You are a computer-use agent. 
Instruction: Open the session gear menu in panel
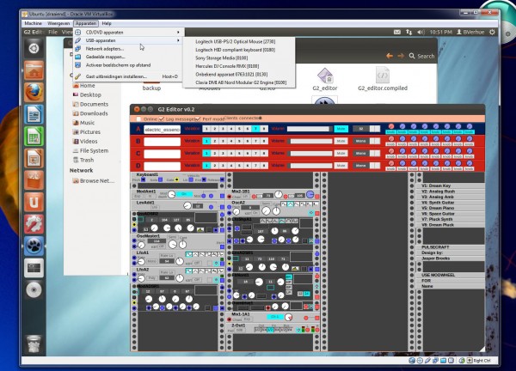pos(492,32)
